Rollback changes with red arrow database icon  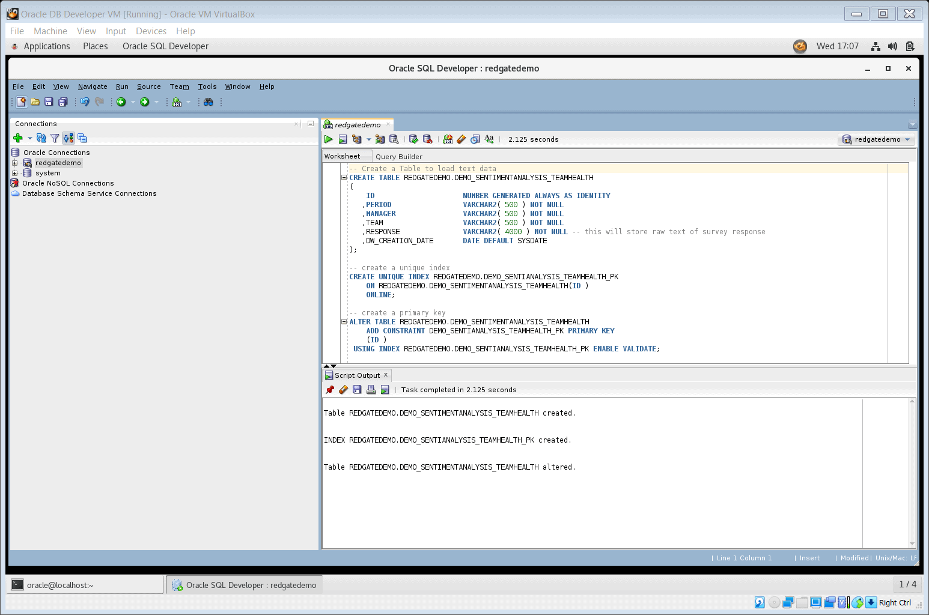[x=428, y=139]
